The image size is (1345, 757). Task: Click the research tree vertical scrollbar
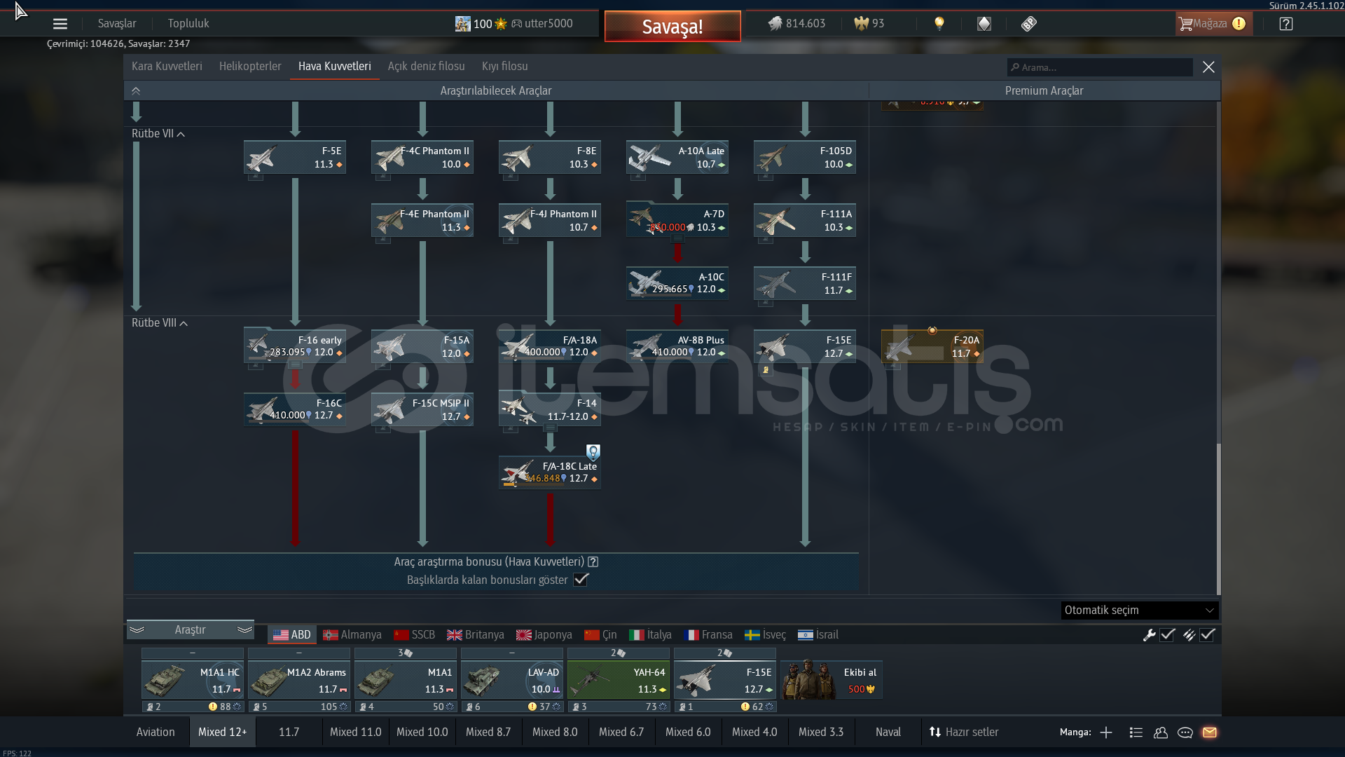[x=1218, y=519]
